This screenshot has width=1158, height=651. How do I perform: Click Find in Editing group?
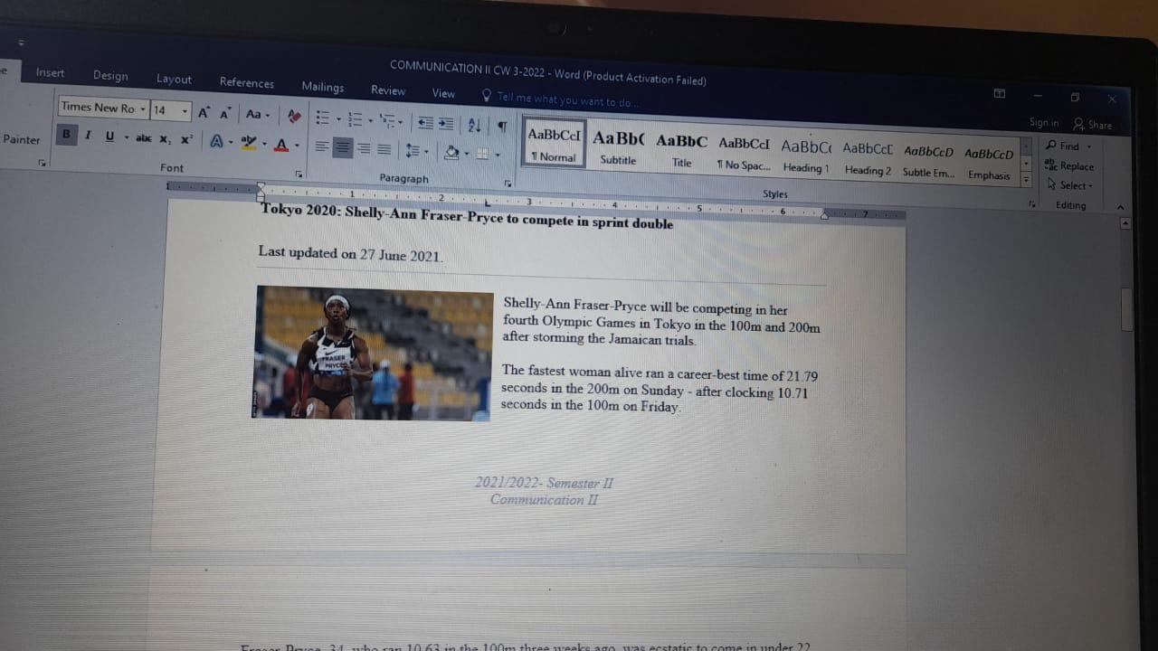(x=1068, y=146)
